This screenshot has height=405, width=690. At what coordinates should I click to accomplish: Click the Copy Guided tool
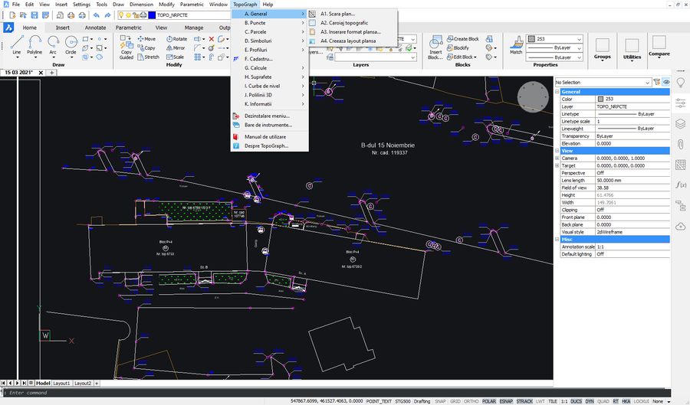coord(127,47)
